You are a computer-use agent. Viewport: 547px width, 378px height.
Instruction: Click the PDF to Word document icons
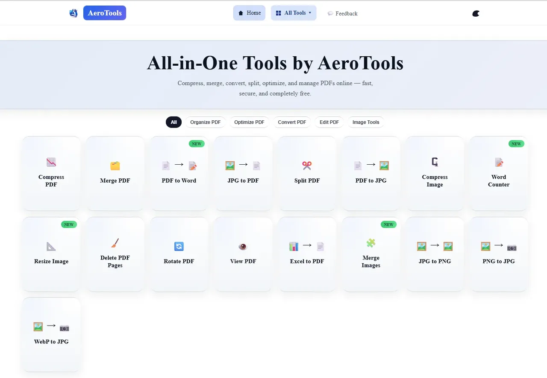179,166
